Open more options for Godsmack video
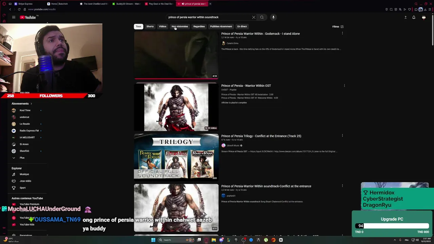The width and height of the screenshot is (434, 244). (342, 33)
